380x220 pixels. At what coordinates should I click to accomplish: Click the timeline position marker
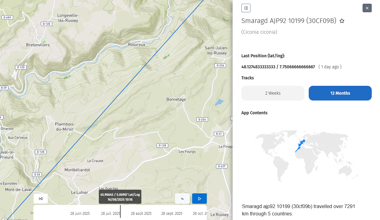pos(120,211)
